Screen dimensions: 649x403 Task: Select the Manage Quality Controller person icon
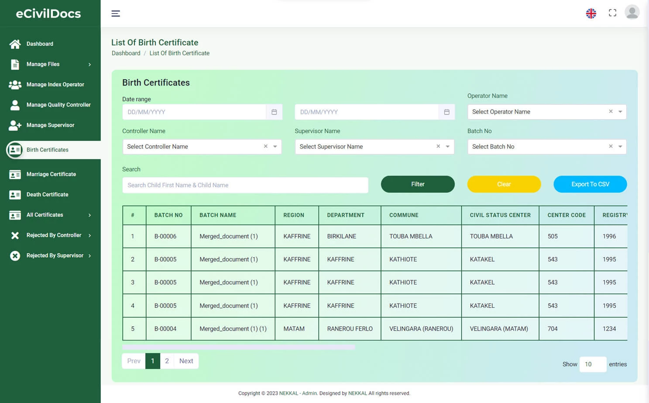(x=15, y=105)
